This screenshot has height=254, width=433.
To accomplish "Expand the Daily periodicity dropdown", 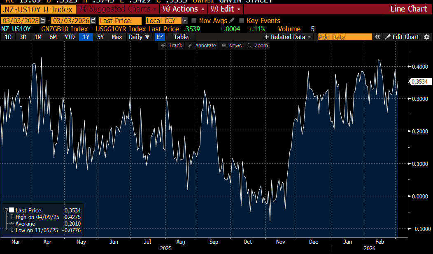I will pos(139,37).
